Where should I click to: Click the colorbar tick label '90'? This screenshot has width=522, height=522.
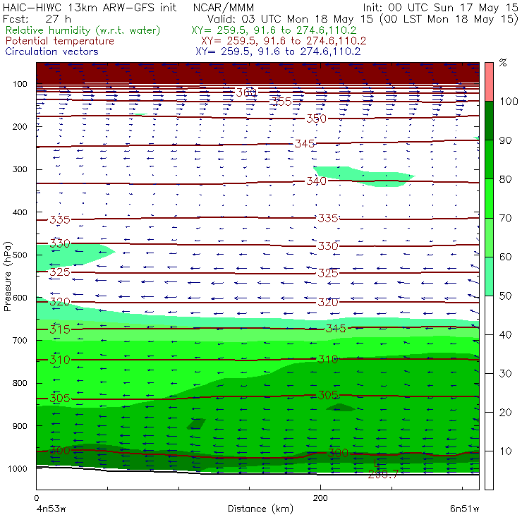pos(505,140)
